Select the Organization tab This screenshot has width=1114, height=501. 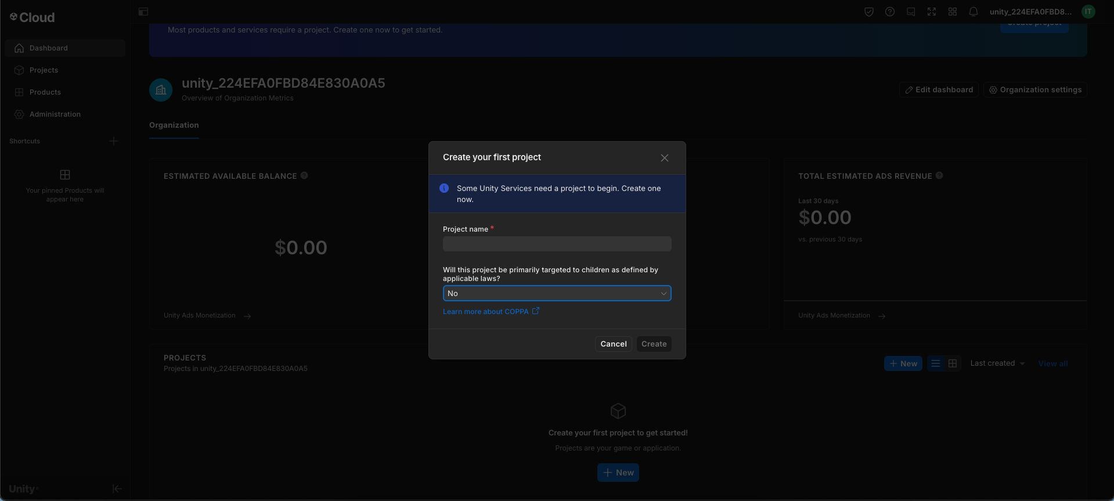point(174,125)
